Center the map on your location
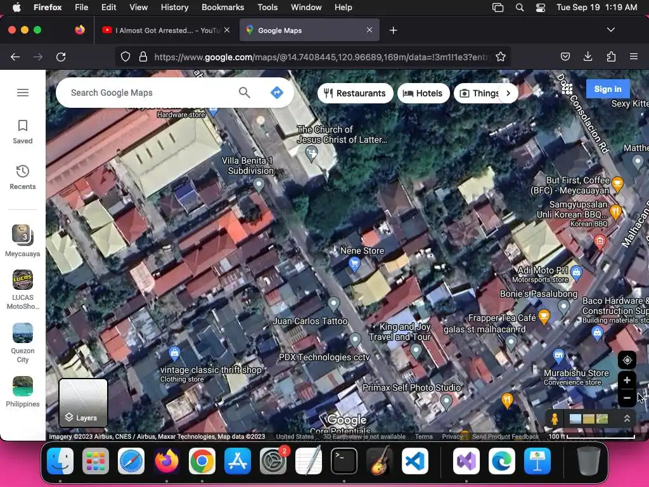 [627, 360]
